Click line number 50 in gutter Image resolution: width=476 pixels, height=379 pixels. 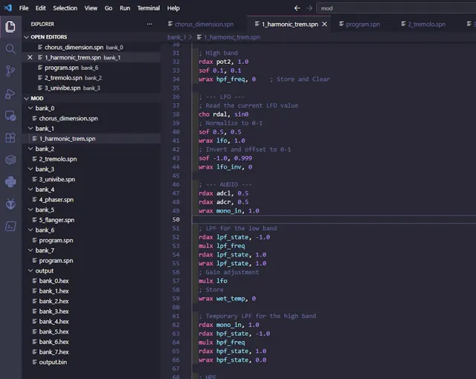coord(176,219)
